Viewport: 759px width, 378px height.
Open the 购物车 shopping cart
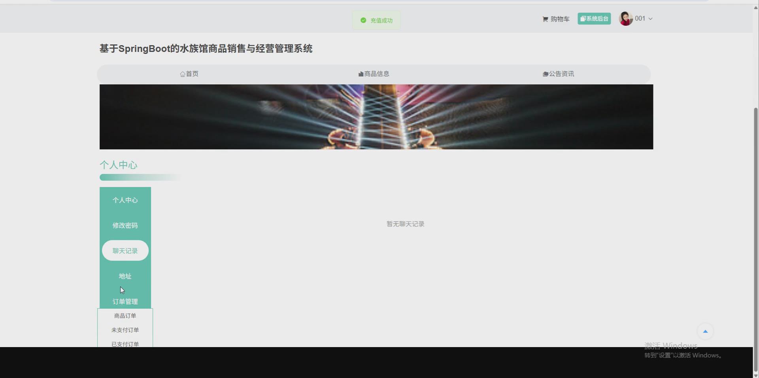coord(556,19)
